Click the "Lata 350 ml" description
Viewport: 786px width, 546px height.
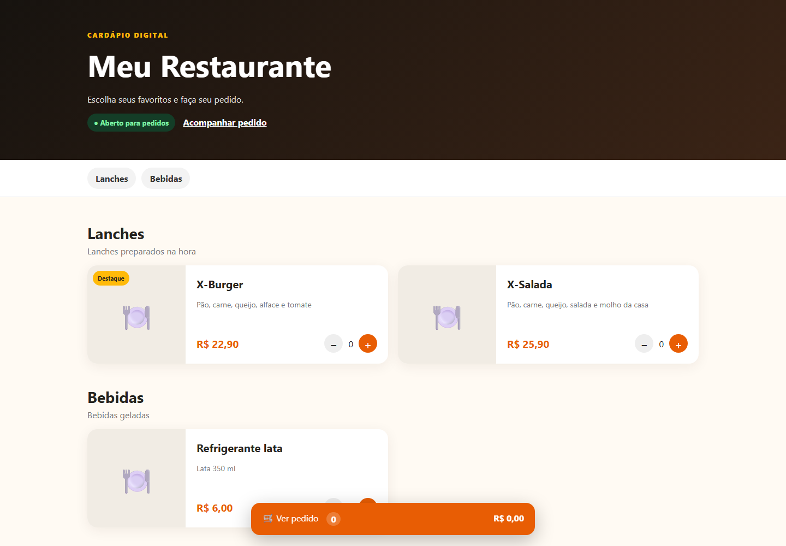tap(216, 468)
